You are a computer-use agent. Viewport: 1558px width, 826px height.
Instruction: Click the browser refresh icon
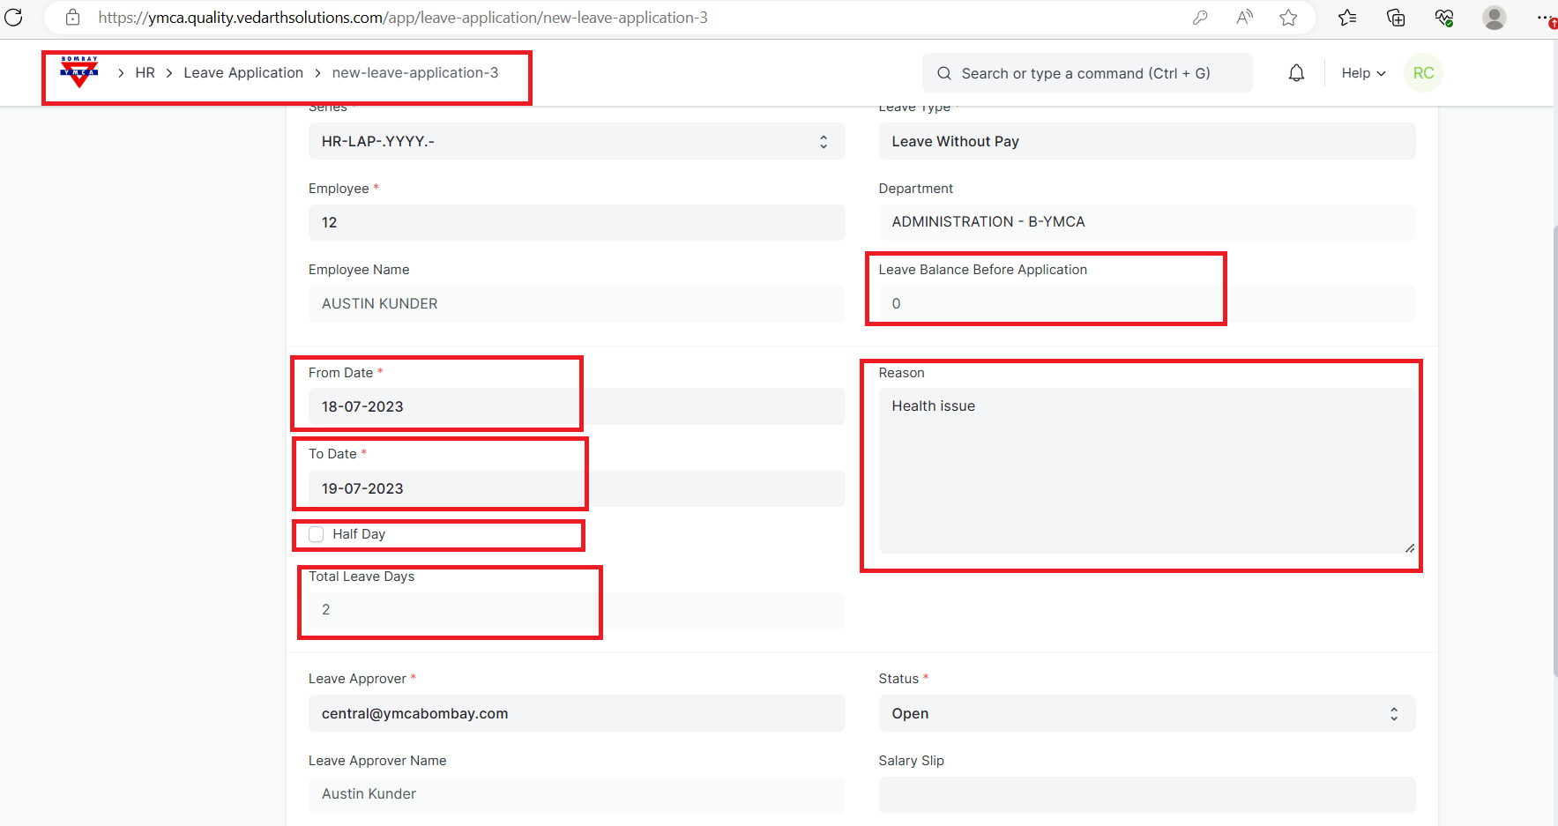click(14, 18)
